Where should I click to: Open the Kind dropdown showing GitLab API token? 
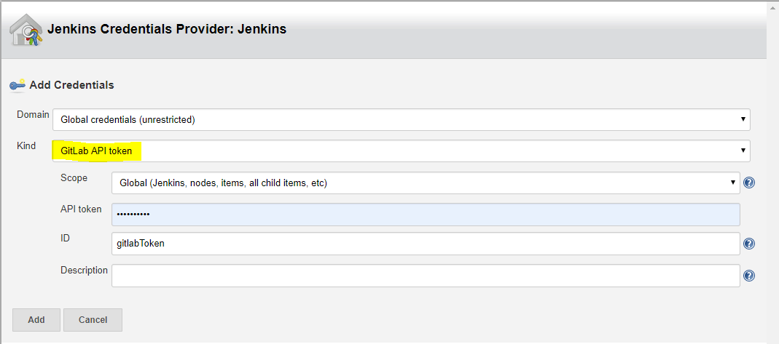[x=402, y=151]
